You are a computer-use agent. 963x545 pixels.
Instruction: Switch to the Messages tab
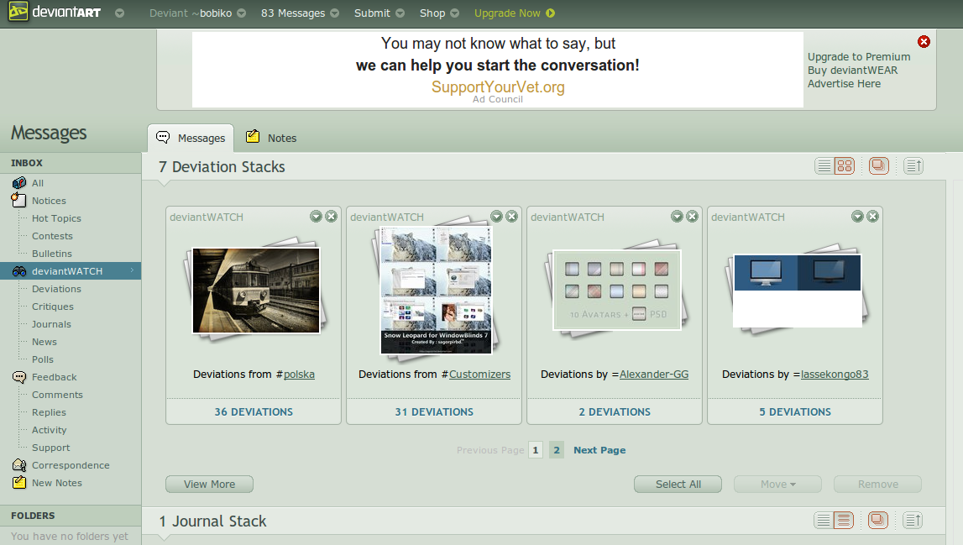pyautogui.click(x=191, y=139)
